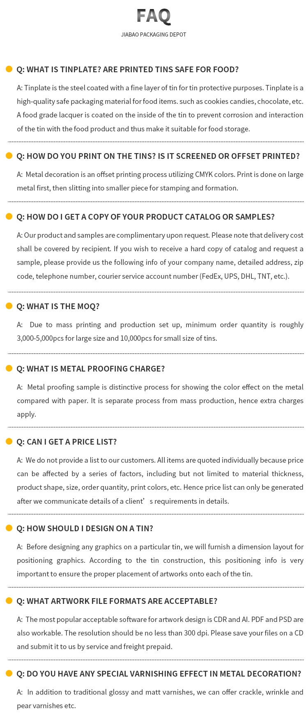Click Can I get a price list
308x725 pixels.
click(67, 442)
